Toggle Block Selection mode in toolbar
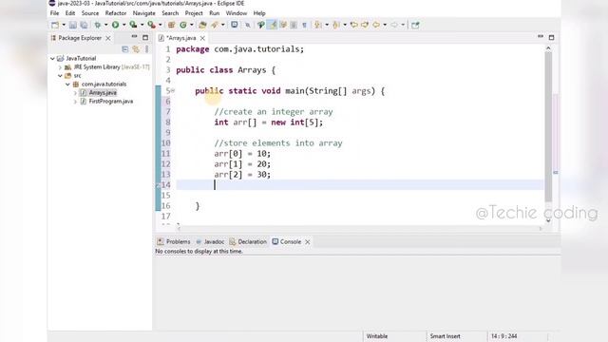The width and height of the screenshot is (608, 342). tap(294, 25)
